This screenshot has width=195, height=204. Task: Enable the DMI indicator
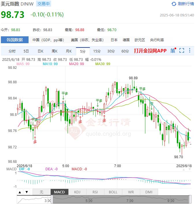[149, 192]
